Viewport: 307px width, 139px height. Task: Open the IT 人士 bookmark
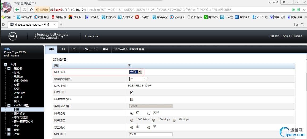pos(226,17)
